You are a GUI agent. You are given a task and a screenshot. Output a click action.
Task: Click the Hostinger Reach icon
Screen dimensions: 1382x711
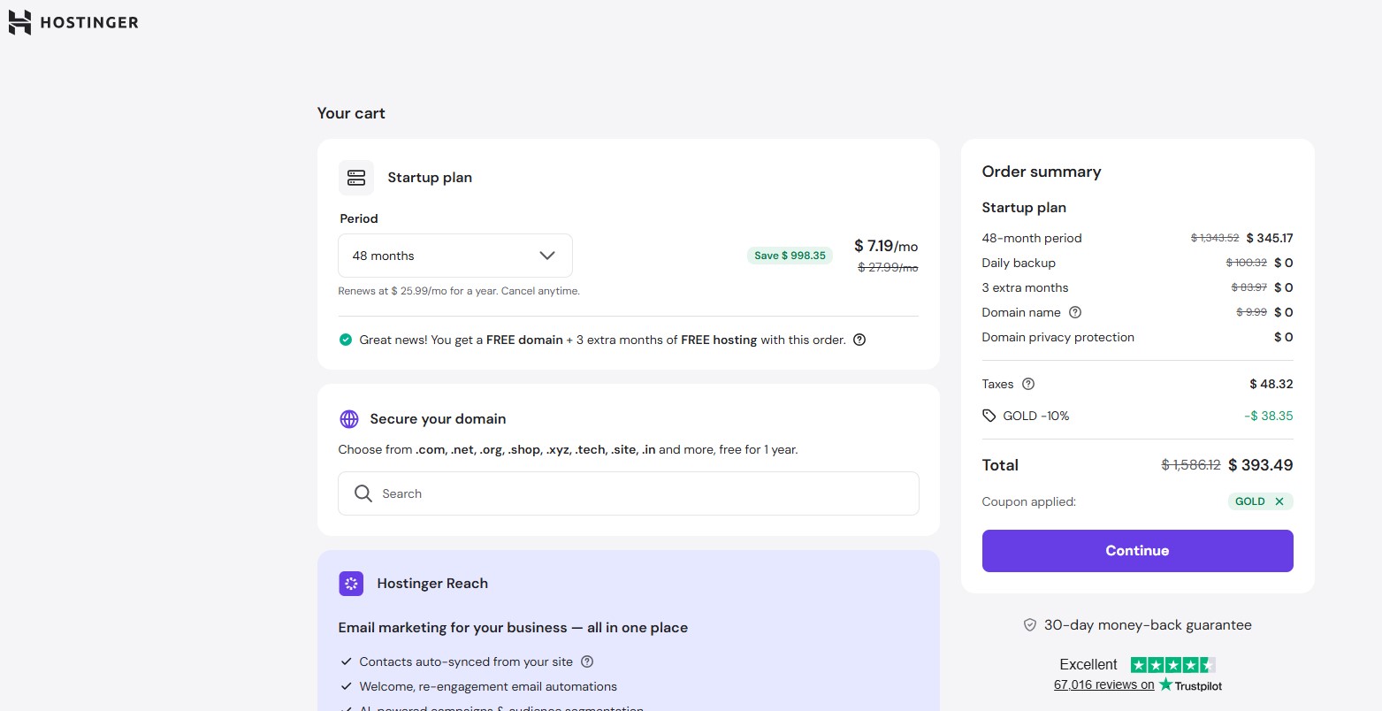pyautogui.click(x=351, y=584)
